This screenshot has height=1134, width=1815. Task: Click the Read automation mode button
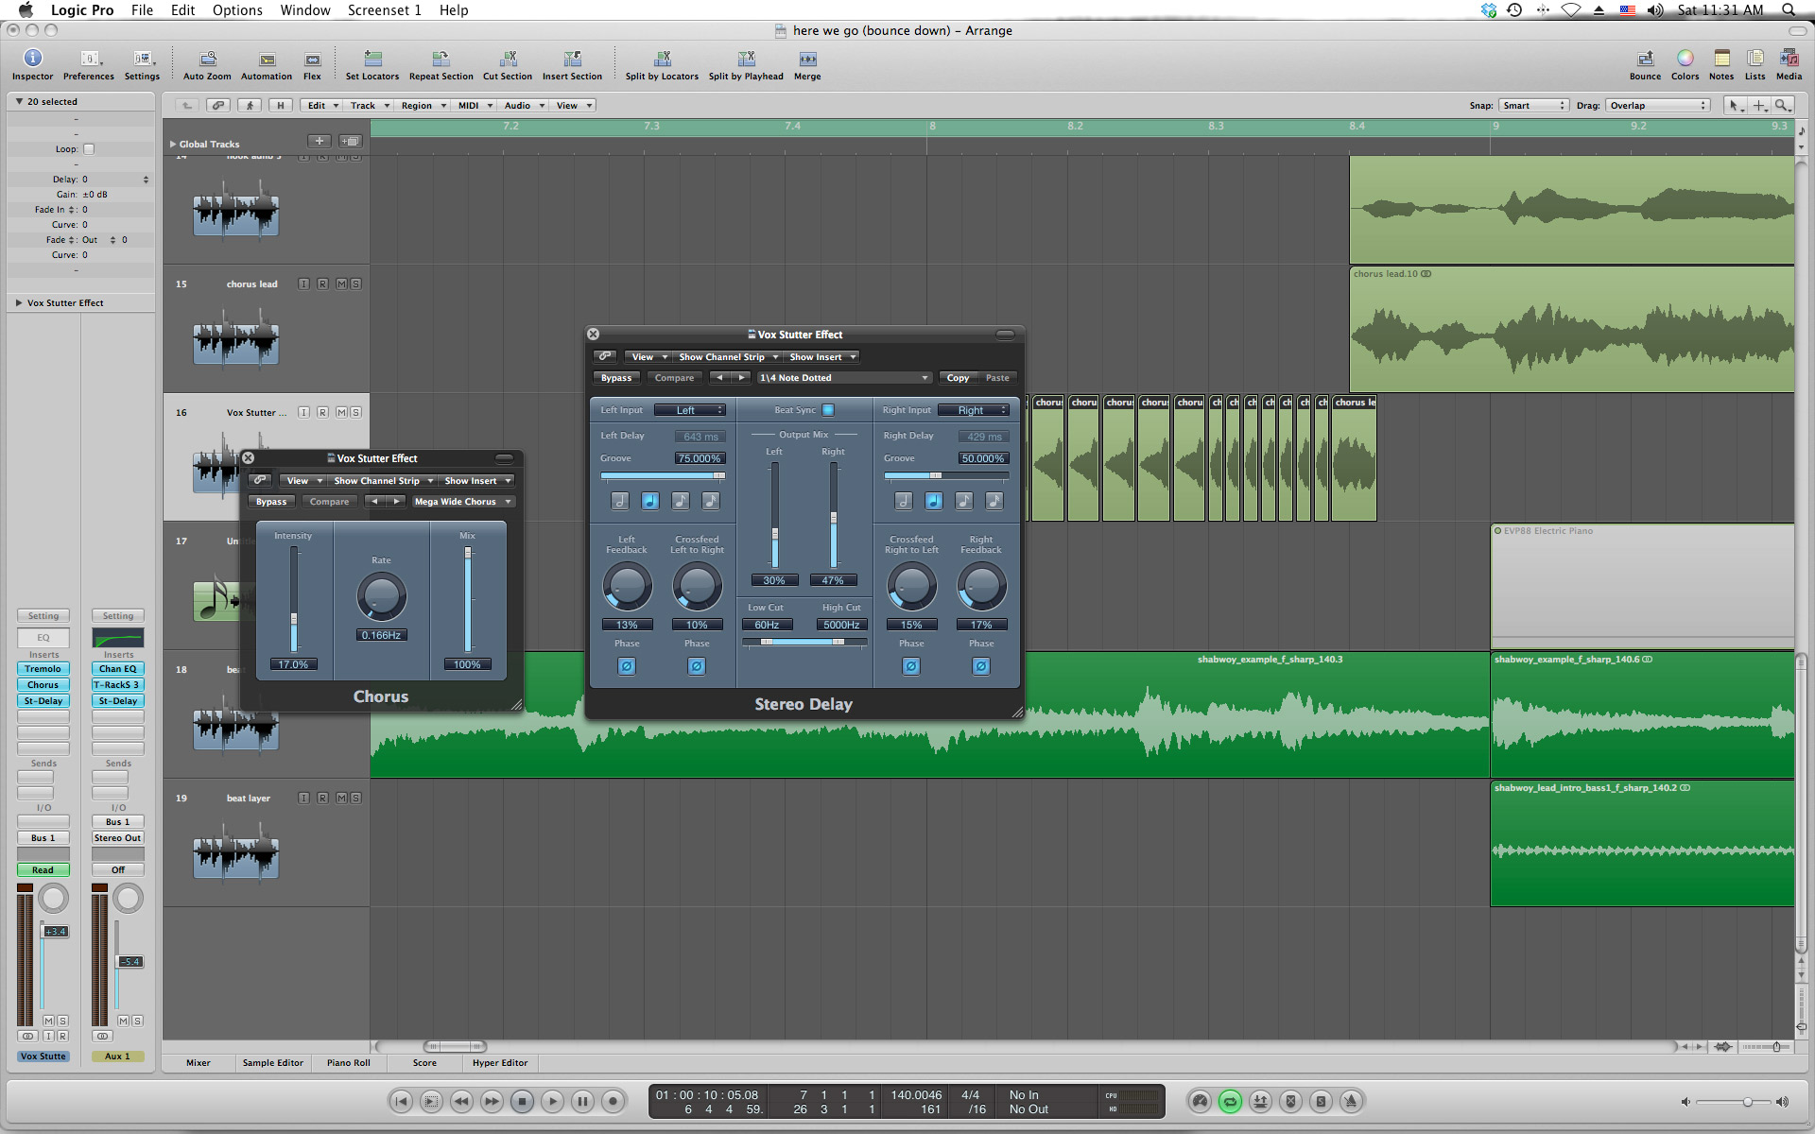coord(43,869)
